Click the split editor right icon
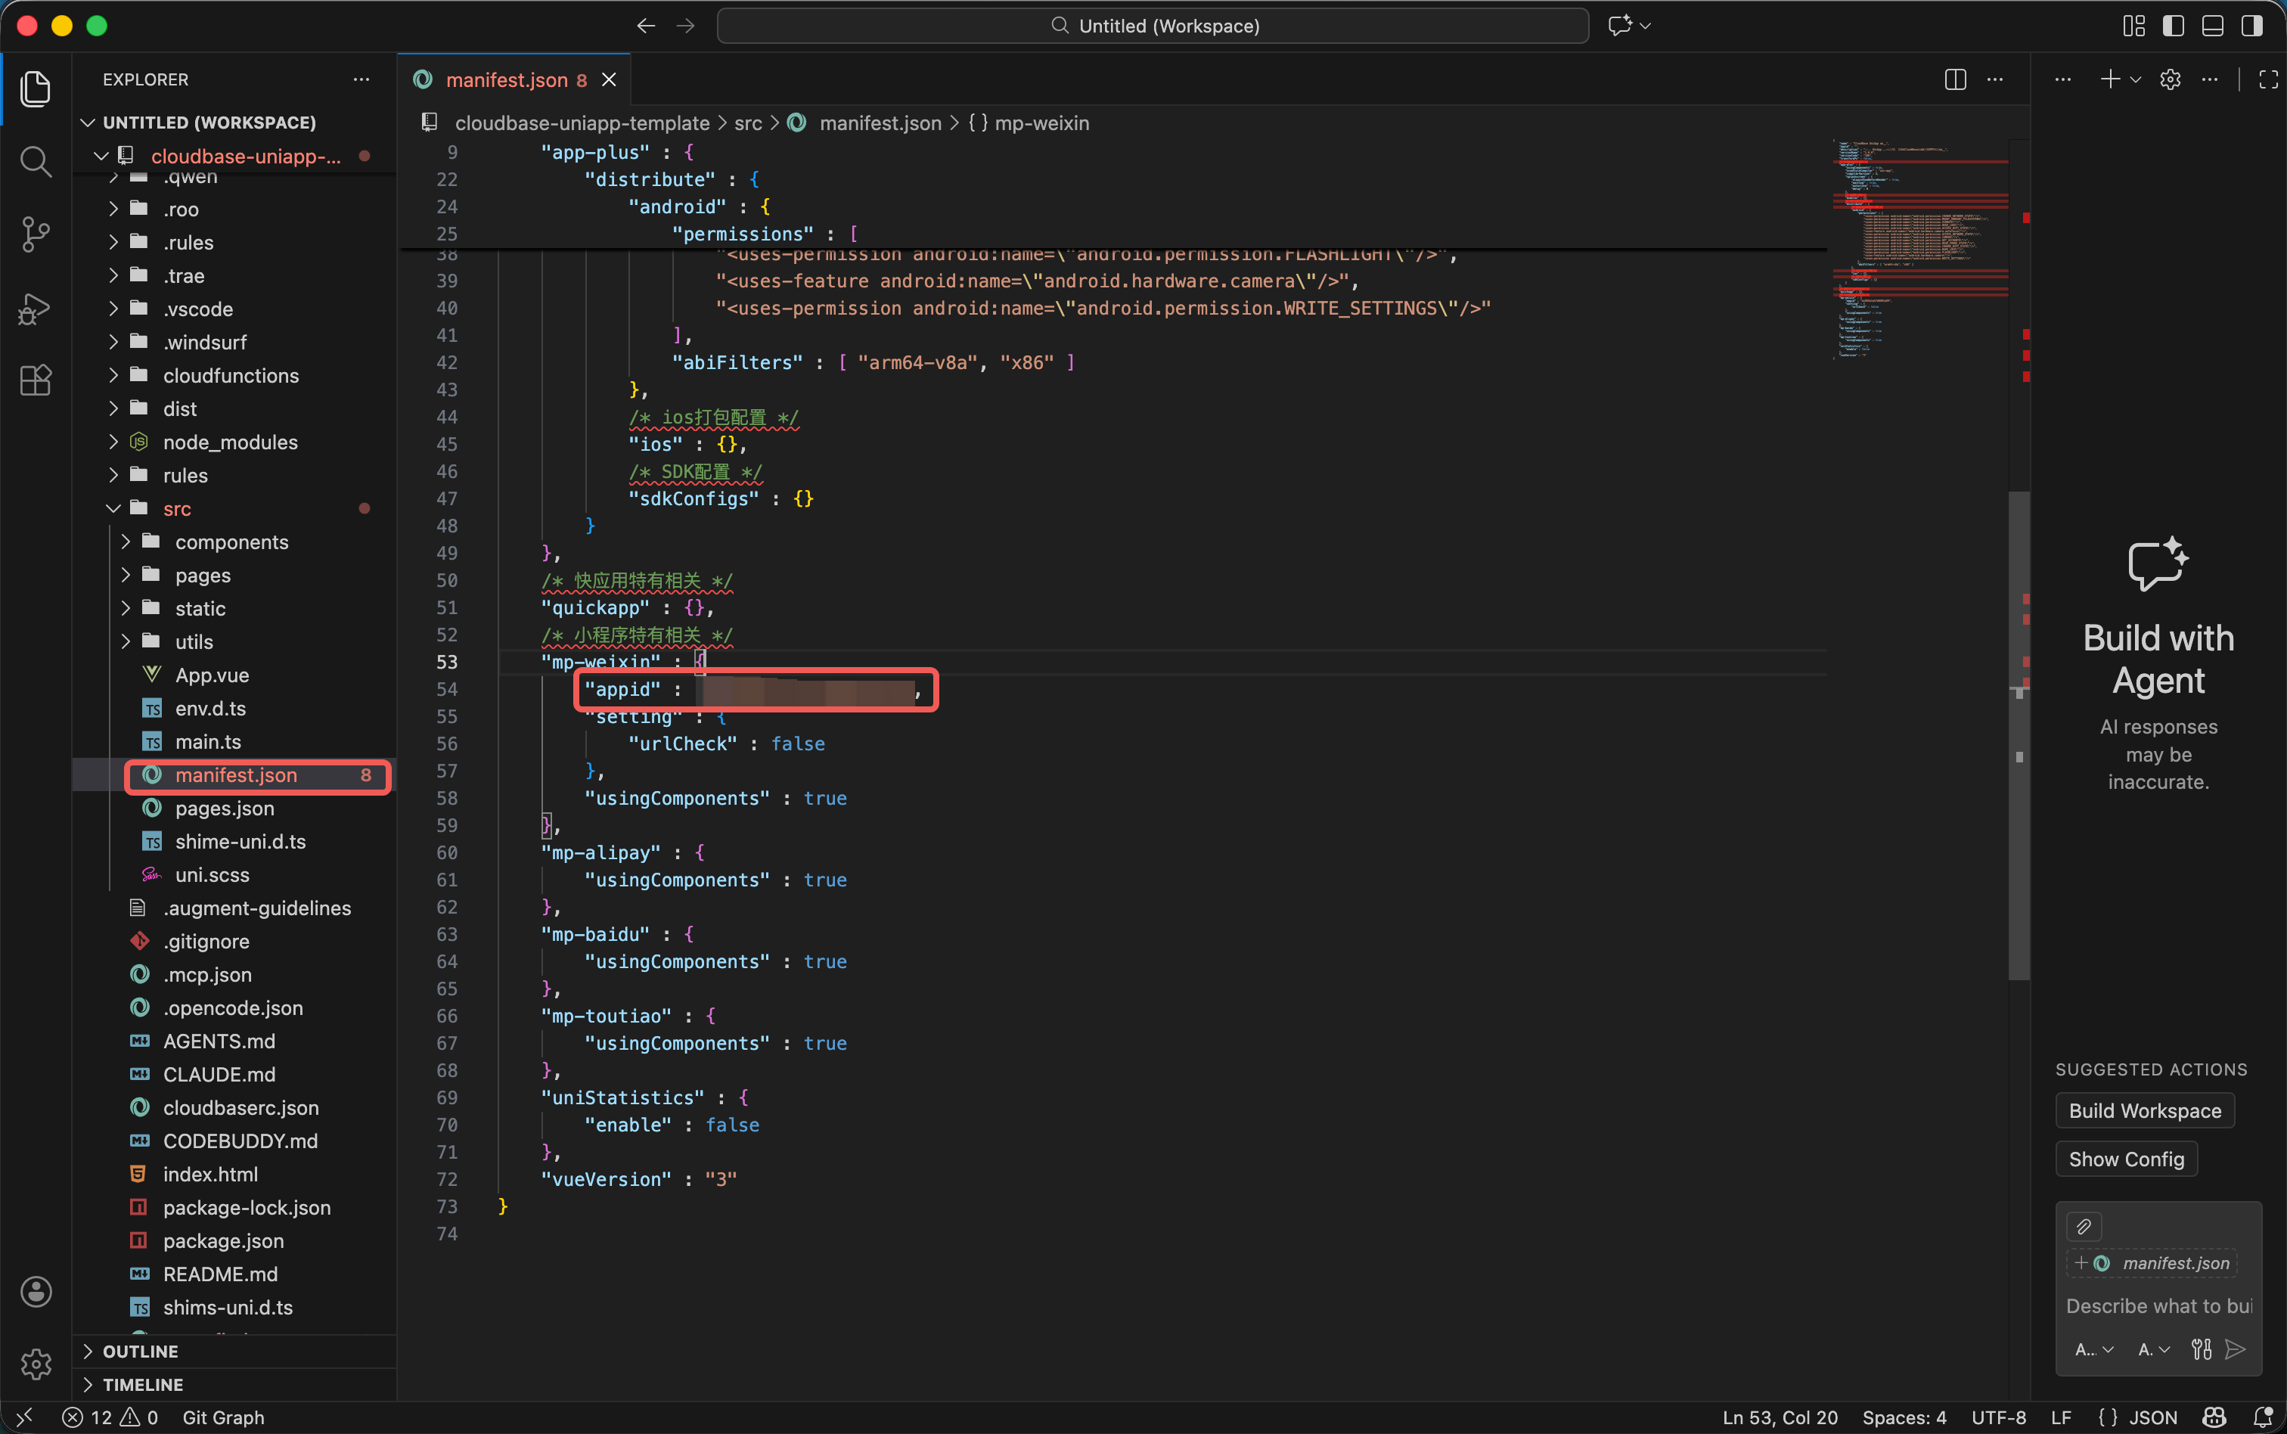The height and width of the screenshot is (1434, 2287). [x=1954, y=79]
